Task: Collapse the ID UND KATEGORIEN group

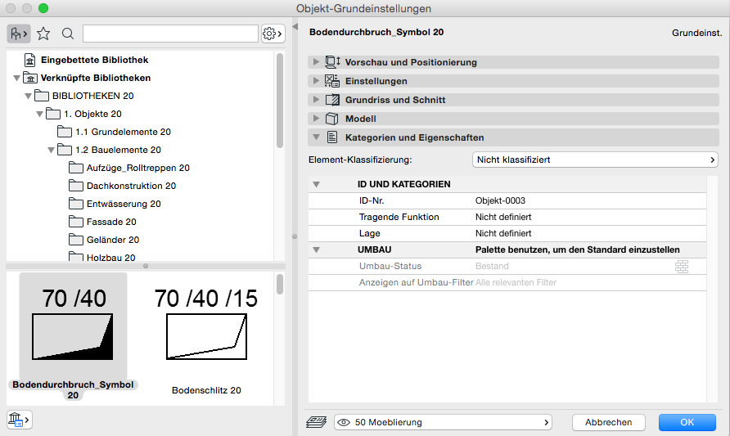Action: pos(316,185)
